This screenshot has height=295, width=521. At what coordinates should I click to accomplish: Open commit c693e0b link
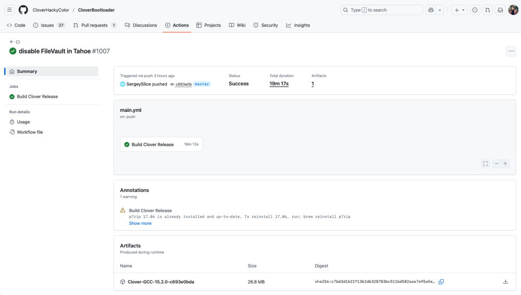coord(183,84)
